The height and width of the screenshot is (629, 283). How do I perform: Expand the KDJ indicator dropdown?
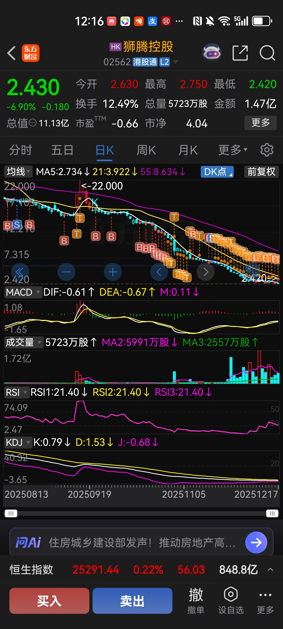point(18,442)
